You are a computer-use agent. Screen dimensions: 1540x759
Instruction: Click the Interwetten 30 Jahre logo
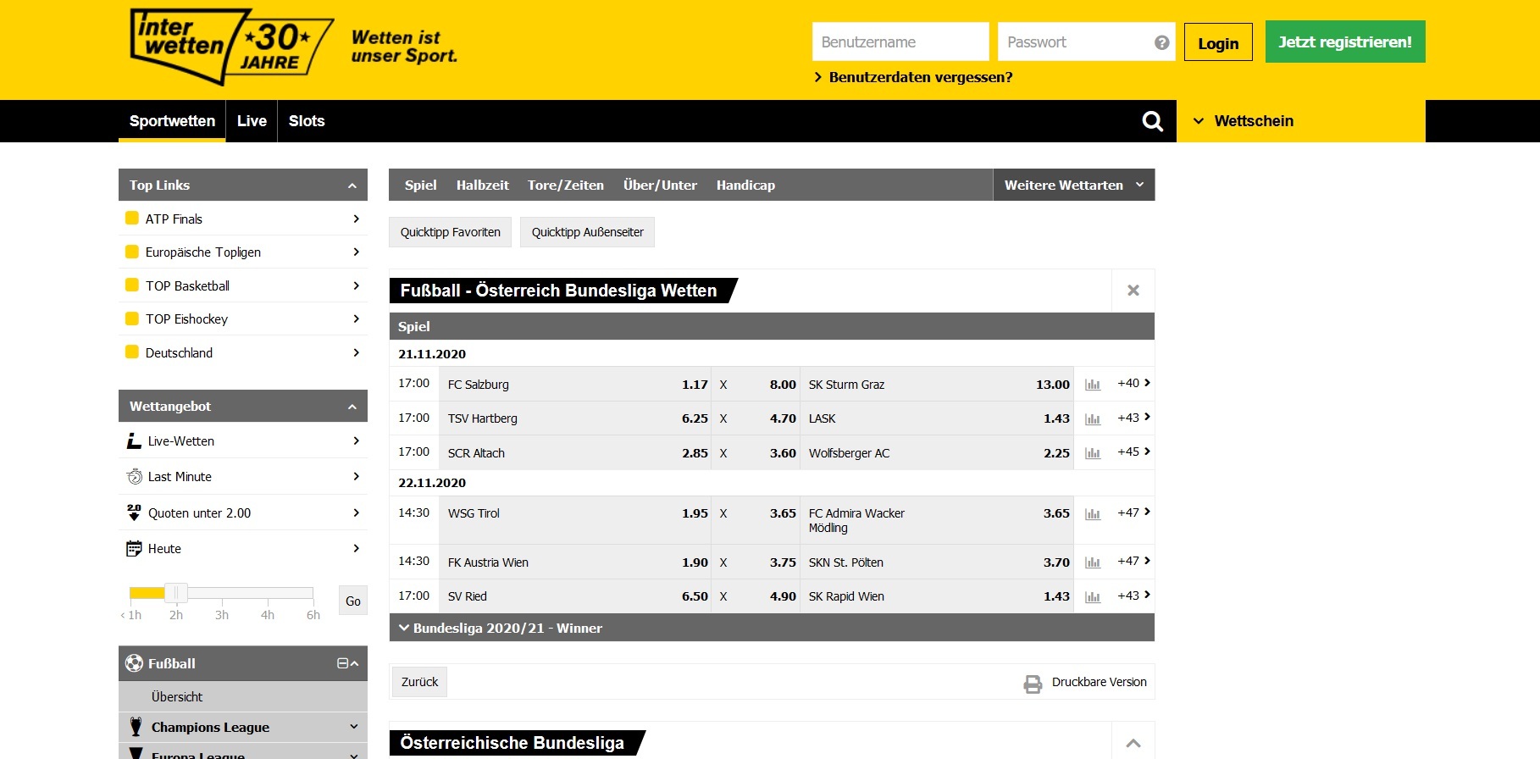231,46
